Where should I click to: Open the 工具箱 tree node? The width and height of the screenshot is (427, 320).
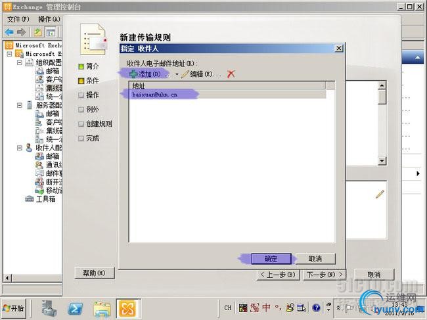[41, 199]
